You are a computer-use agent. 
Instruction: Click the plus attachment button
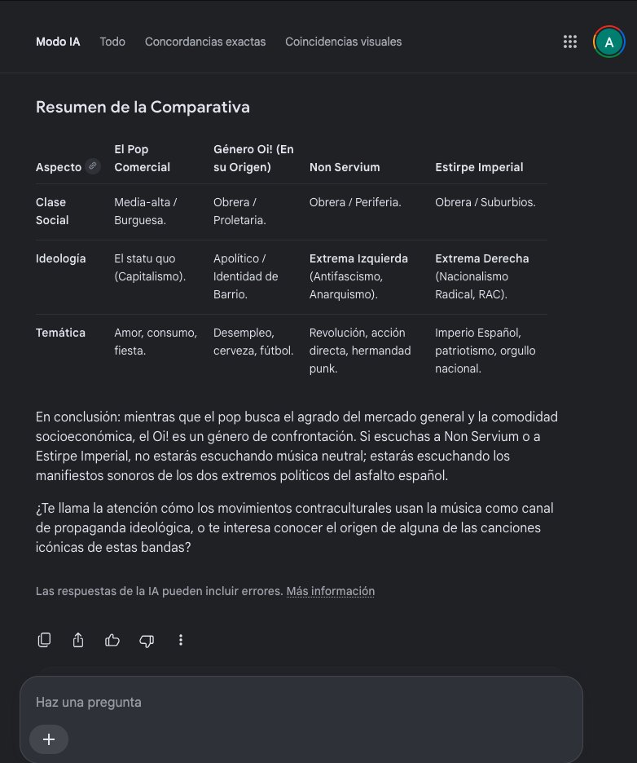(49, 739)
